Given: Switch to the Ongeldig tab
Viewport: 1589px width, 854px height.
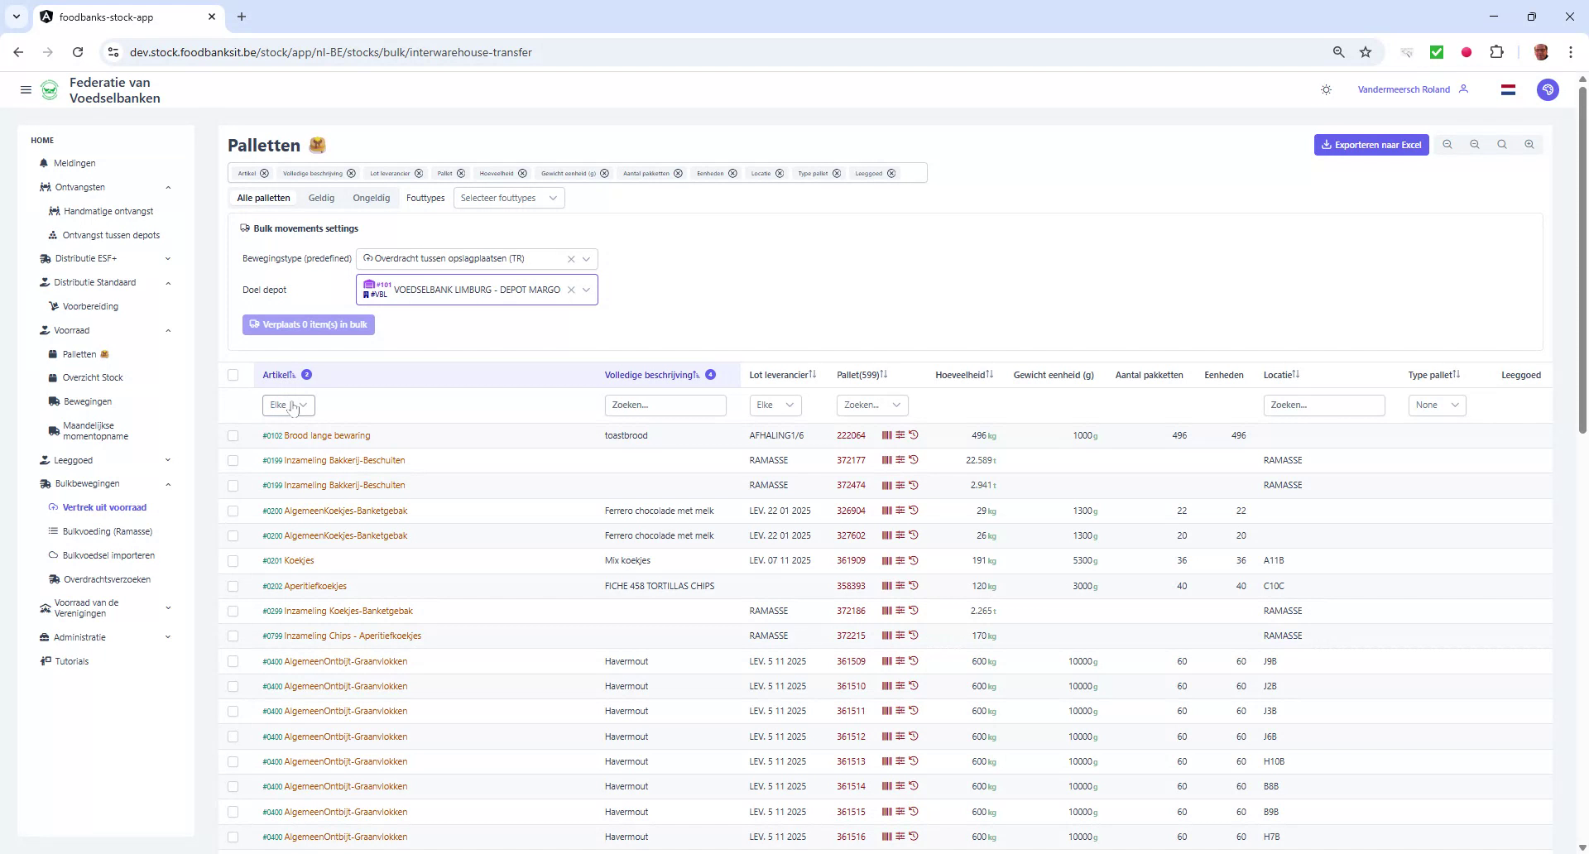Looking at the screenshot, I should click(x=371, y=198).
